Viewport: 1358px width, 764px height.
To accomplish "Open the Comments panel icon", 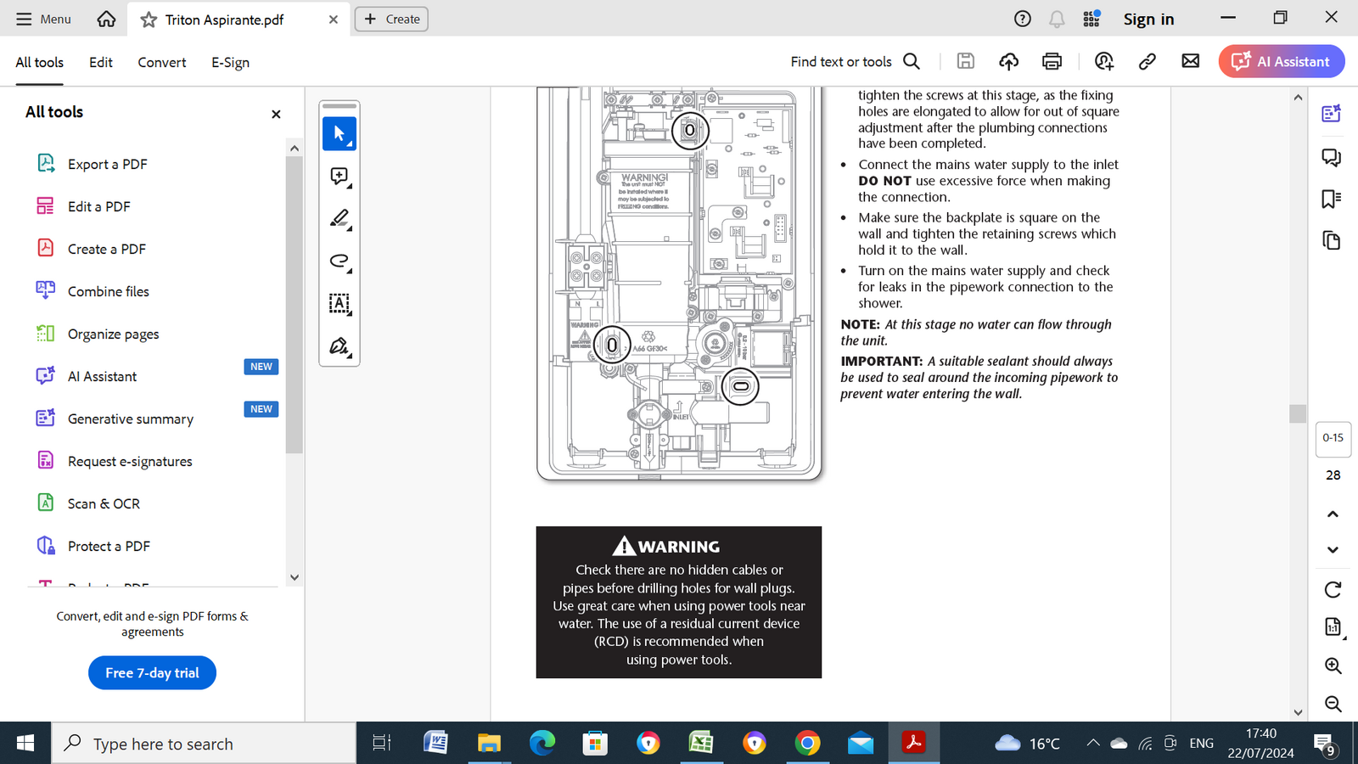I will [x=1331, y=157].
